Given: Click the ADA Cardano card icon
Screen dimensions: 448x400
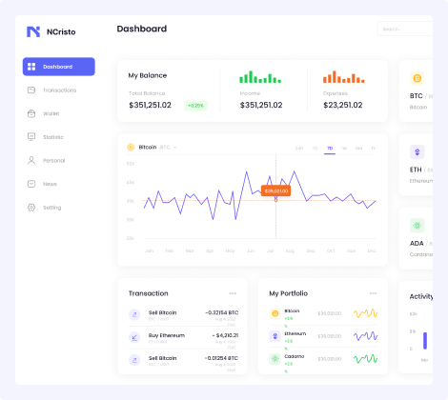Looking at the screenshot, I should coord(417,226).
